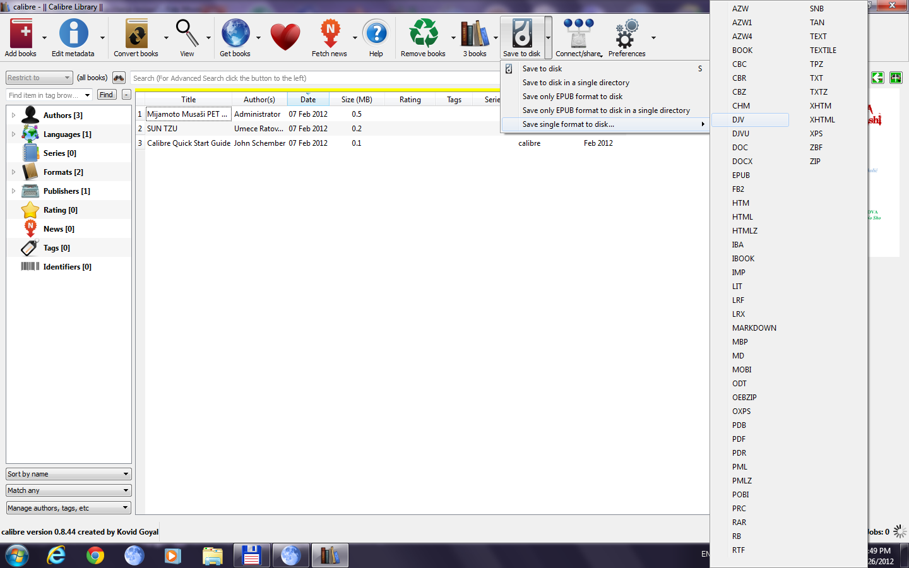Open the View magnifier tool
909x568 pixels.
tap(187, 33)
